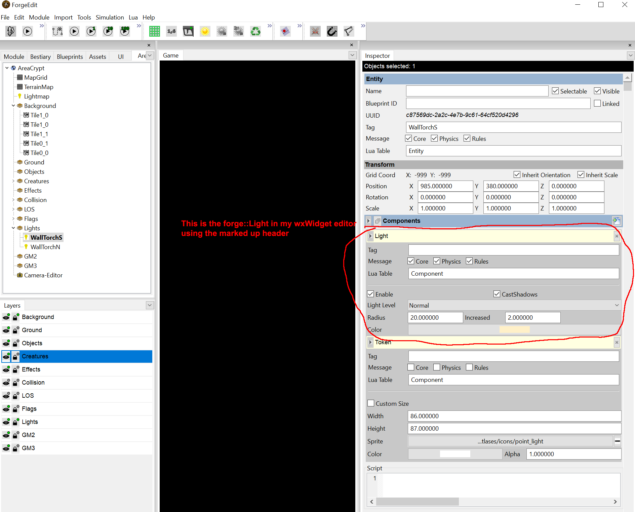Uncheck the Visible checkbox

(597, 91)
